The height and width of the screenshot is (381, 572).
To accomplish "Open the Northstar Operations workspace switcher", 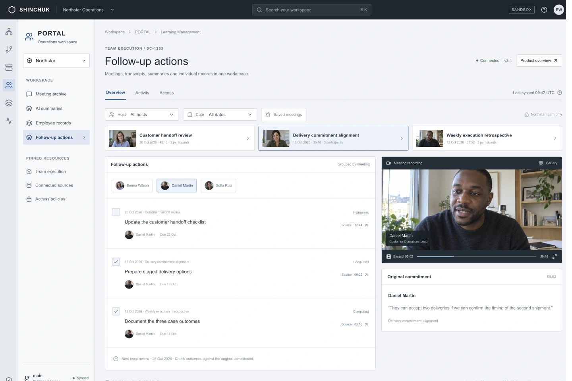I will pyautogui.click(x=88, y=10).
